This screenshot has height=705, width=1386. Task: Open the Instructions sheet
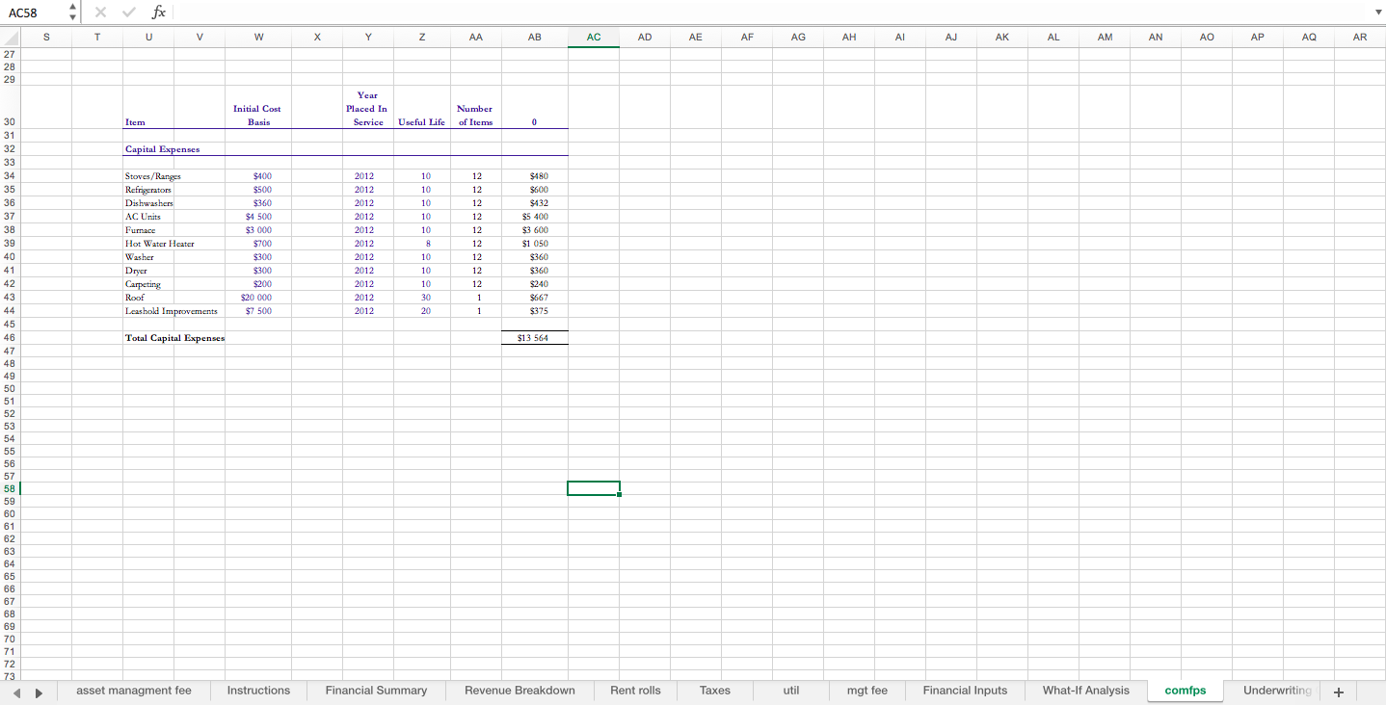click(256, 691)
